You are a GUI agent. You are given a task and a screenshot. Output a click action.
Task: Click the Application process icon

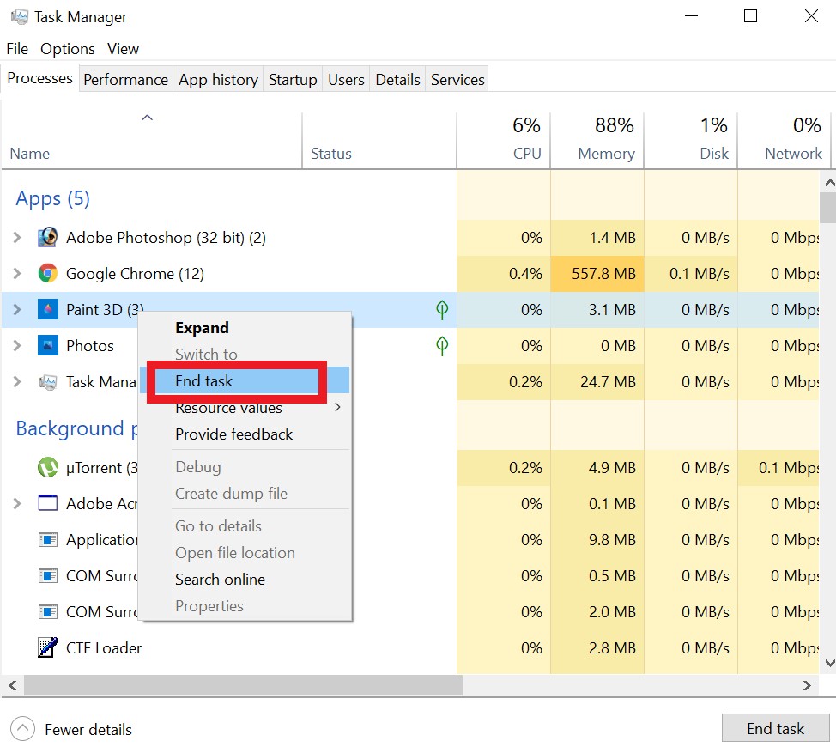47,540
